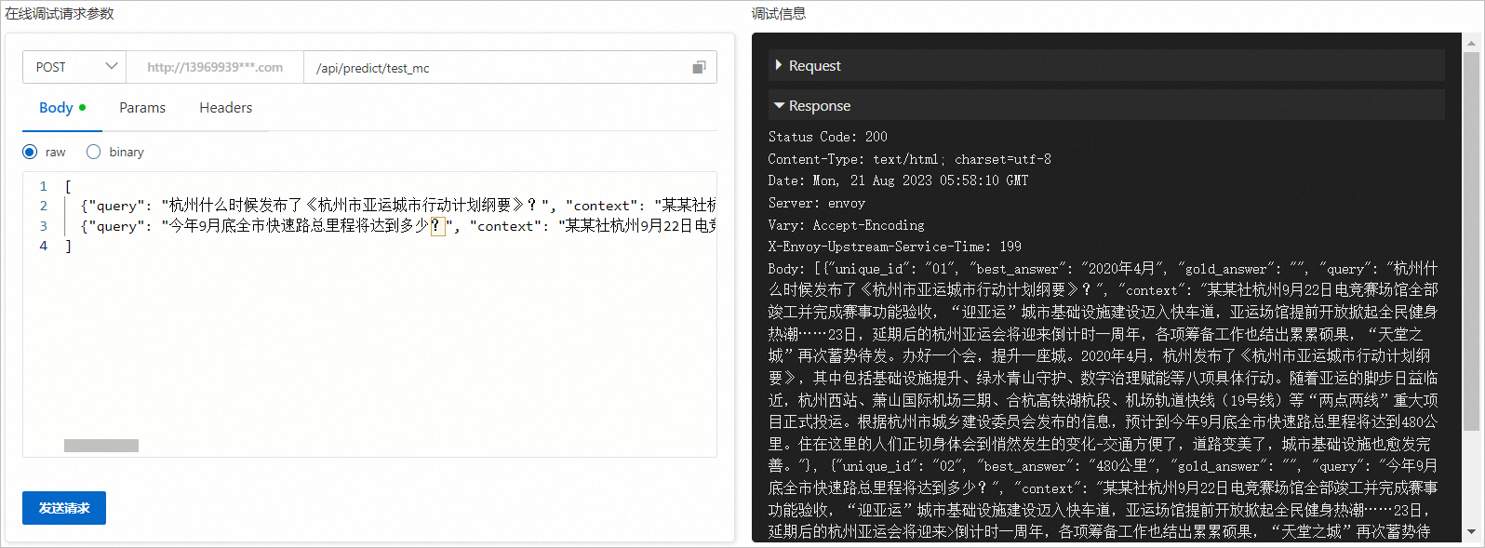Expand the Request section
This screenshot has height=548, width=1485.
(1106, 65)
